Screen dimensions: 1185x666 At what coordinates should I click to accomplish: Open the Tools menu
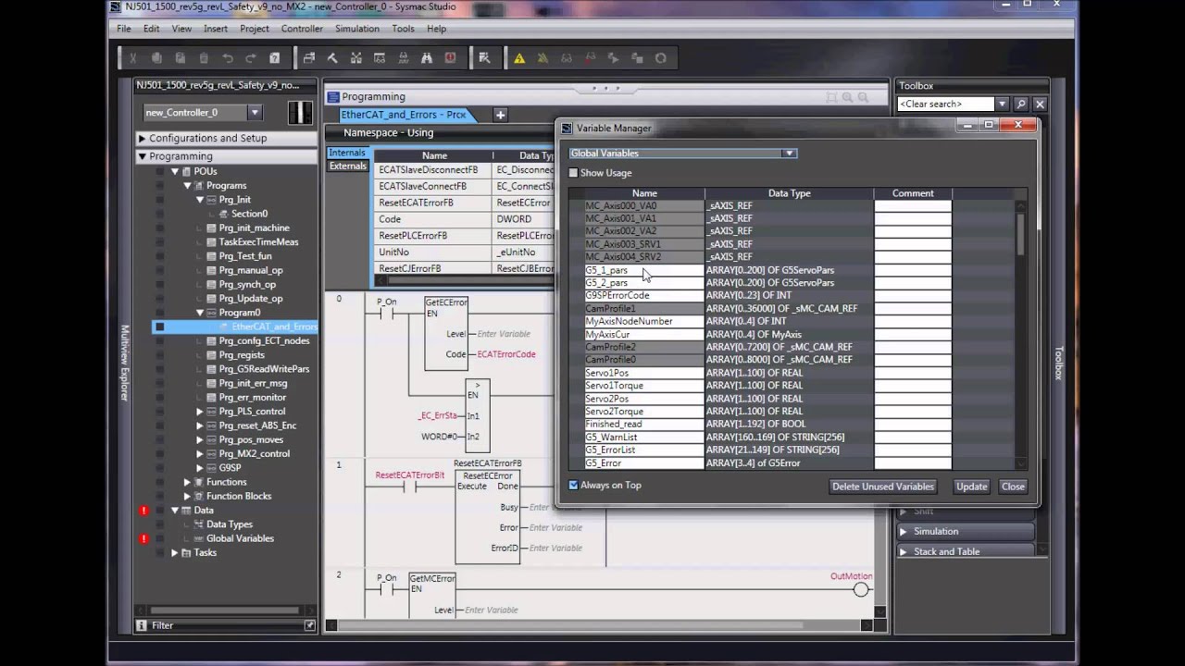pyautogui.click(x=403, y=29)
